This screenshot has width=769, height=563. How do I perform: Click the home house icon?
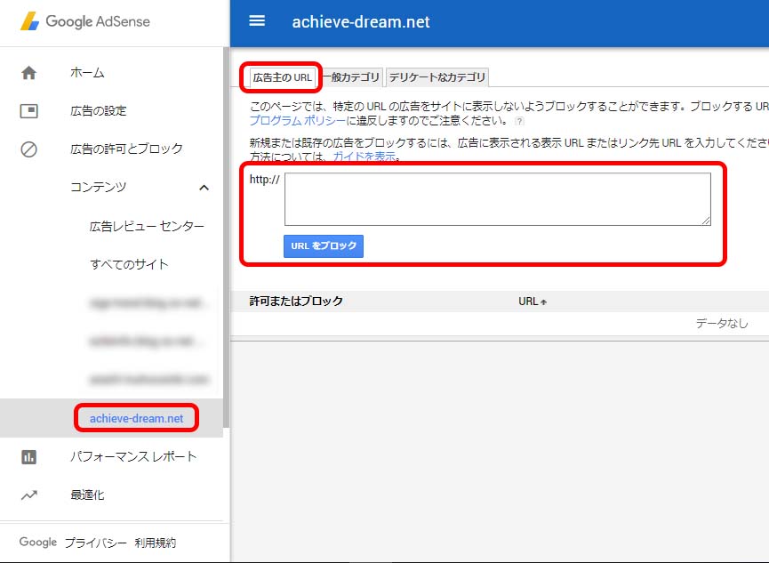[29, 73]
